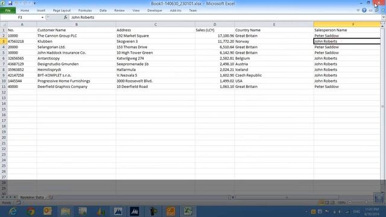Open the Add-Ins ribbon tab
The height and width of the screenshot is (217, 386).
176,10
